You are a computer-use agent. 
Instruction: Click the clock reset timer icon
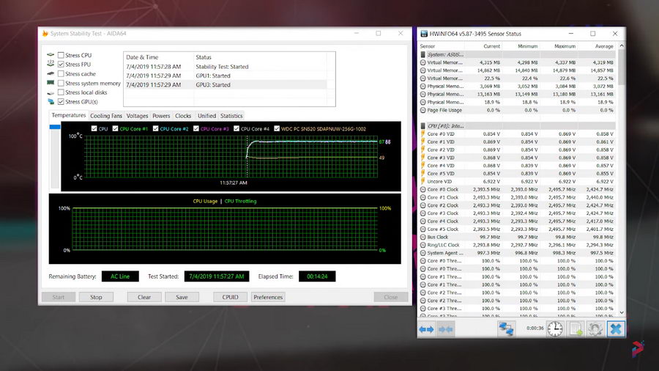point(554,329)
